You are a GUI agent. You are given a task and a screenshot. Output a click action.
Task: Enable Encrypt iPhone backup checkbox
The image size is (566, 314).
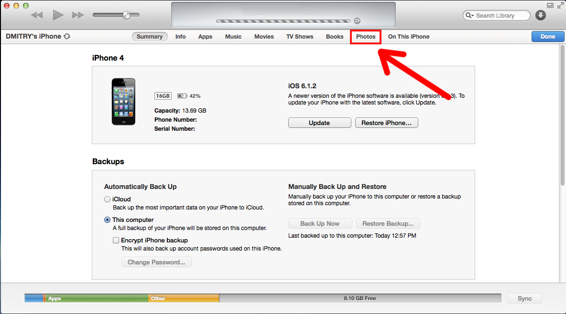116,241
